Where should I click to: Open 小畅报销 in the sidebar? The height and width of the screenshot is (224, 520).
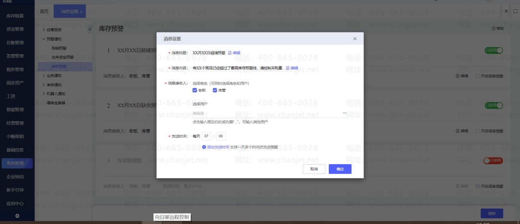tap(15, 137)
